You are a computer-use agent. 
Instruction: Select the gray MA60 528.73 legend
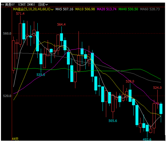coord(150,9)
